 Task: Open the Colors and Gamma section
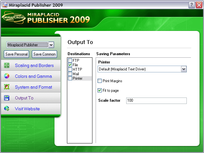click(33, 76)
